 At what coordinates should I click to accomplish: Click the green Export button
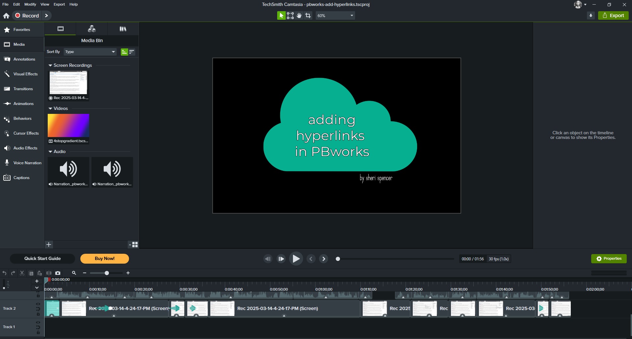tap(613, 15)
